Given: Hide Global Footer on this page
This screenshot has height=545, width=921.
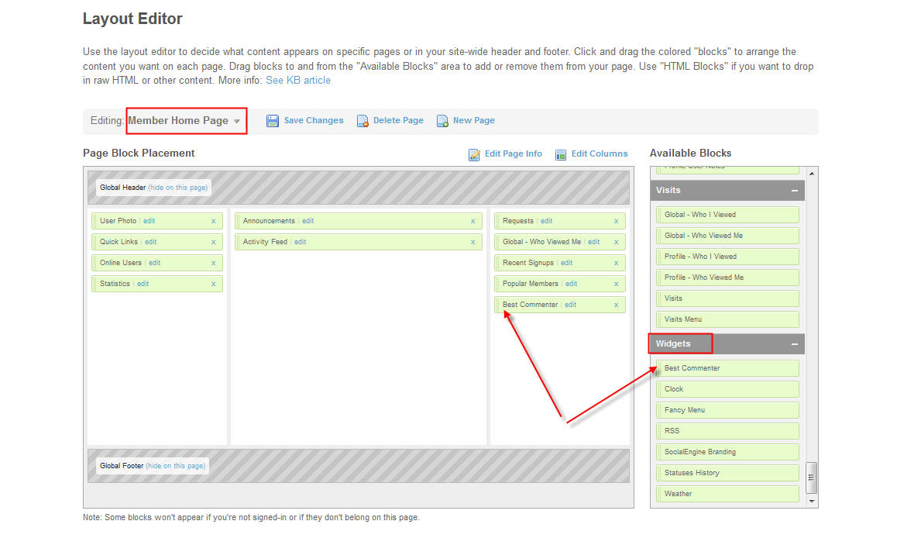Looking at the screenshot, I should pyautogui.click(x=176, y=466).
